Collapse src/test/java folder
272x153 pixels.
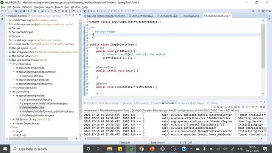pos(10,92)
